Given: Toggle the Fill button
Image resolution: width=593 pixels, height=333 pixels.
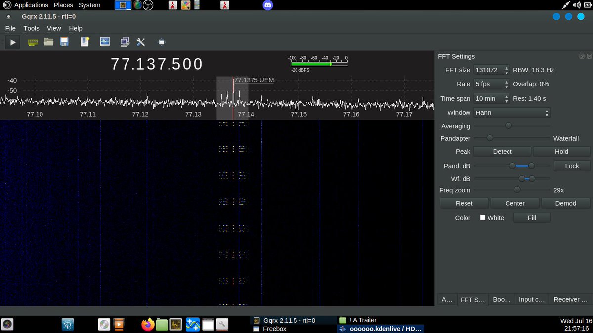Looking at the screenshot, I should [532, 218].
